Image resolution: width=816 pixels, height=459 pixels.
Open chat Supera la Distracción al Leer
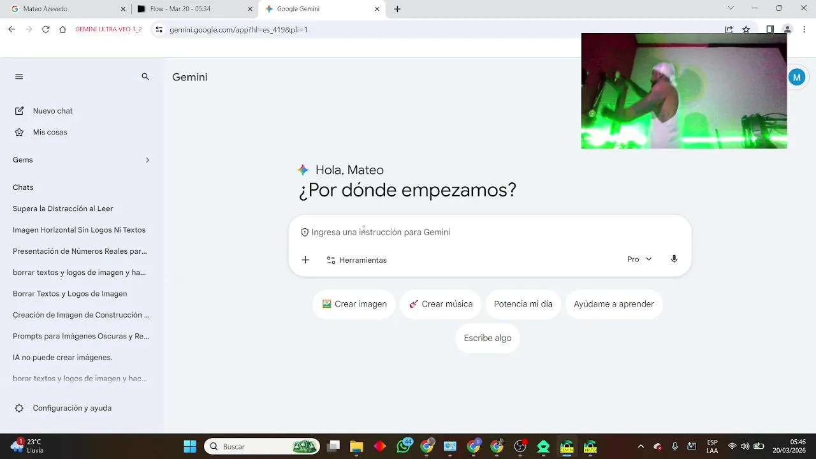pyautogui.click(x=63, y=208)
